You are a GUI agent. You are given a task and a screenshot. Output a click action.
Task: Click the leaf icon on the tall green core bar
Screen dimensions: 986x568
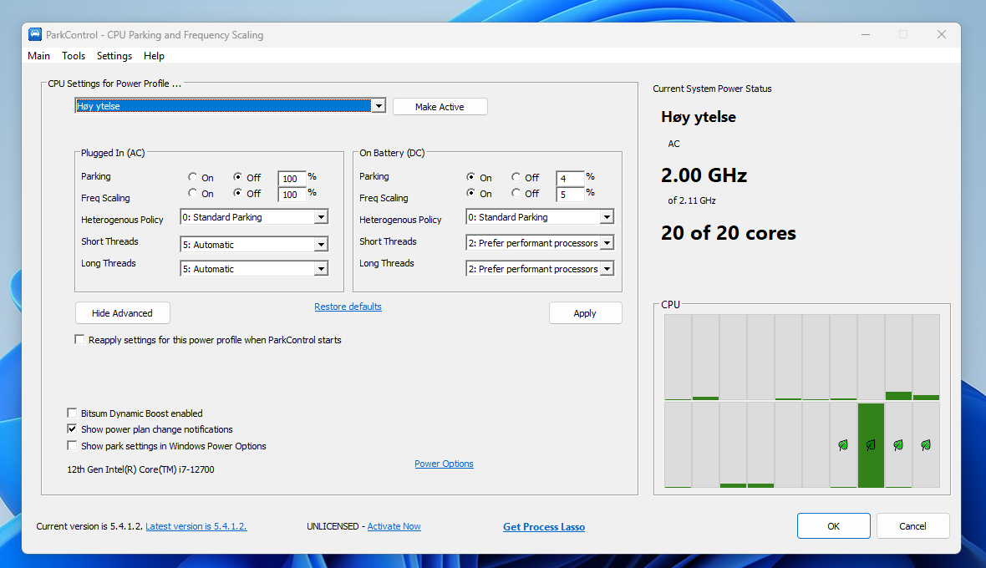871,445
